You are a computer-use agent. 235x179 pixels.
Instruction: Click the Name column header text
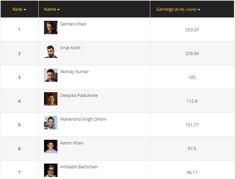point(50,9)
